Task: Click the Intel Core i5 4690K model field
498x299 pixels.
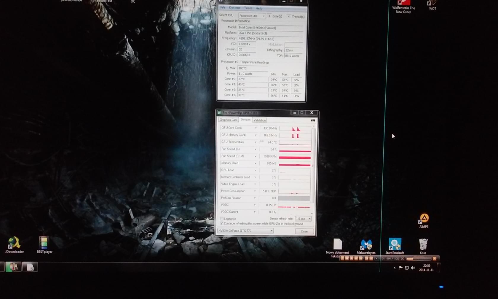Action: pyautogui.click(x=270, y=28)
